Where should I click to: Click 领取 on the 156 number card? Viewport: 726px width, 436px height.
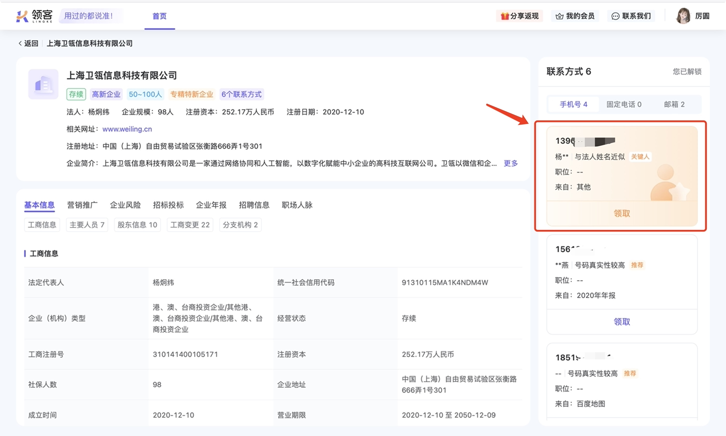pos(622,322)
